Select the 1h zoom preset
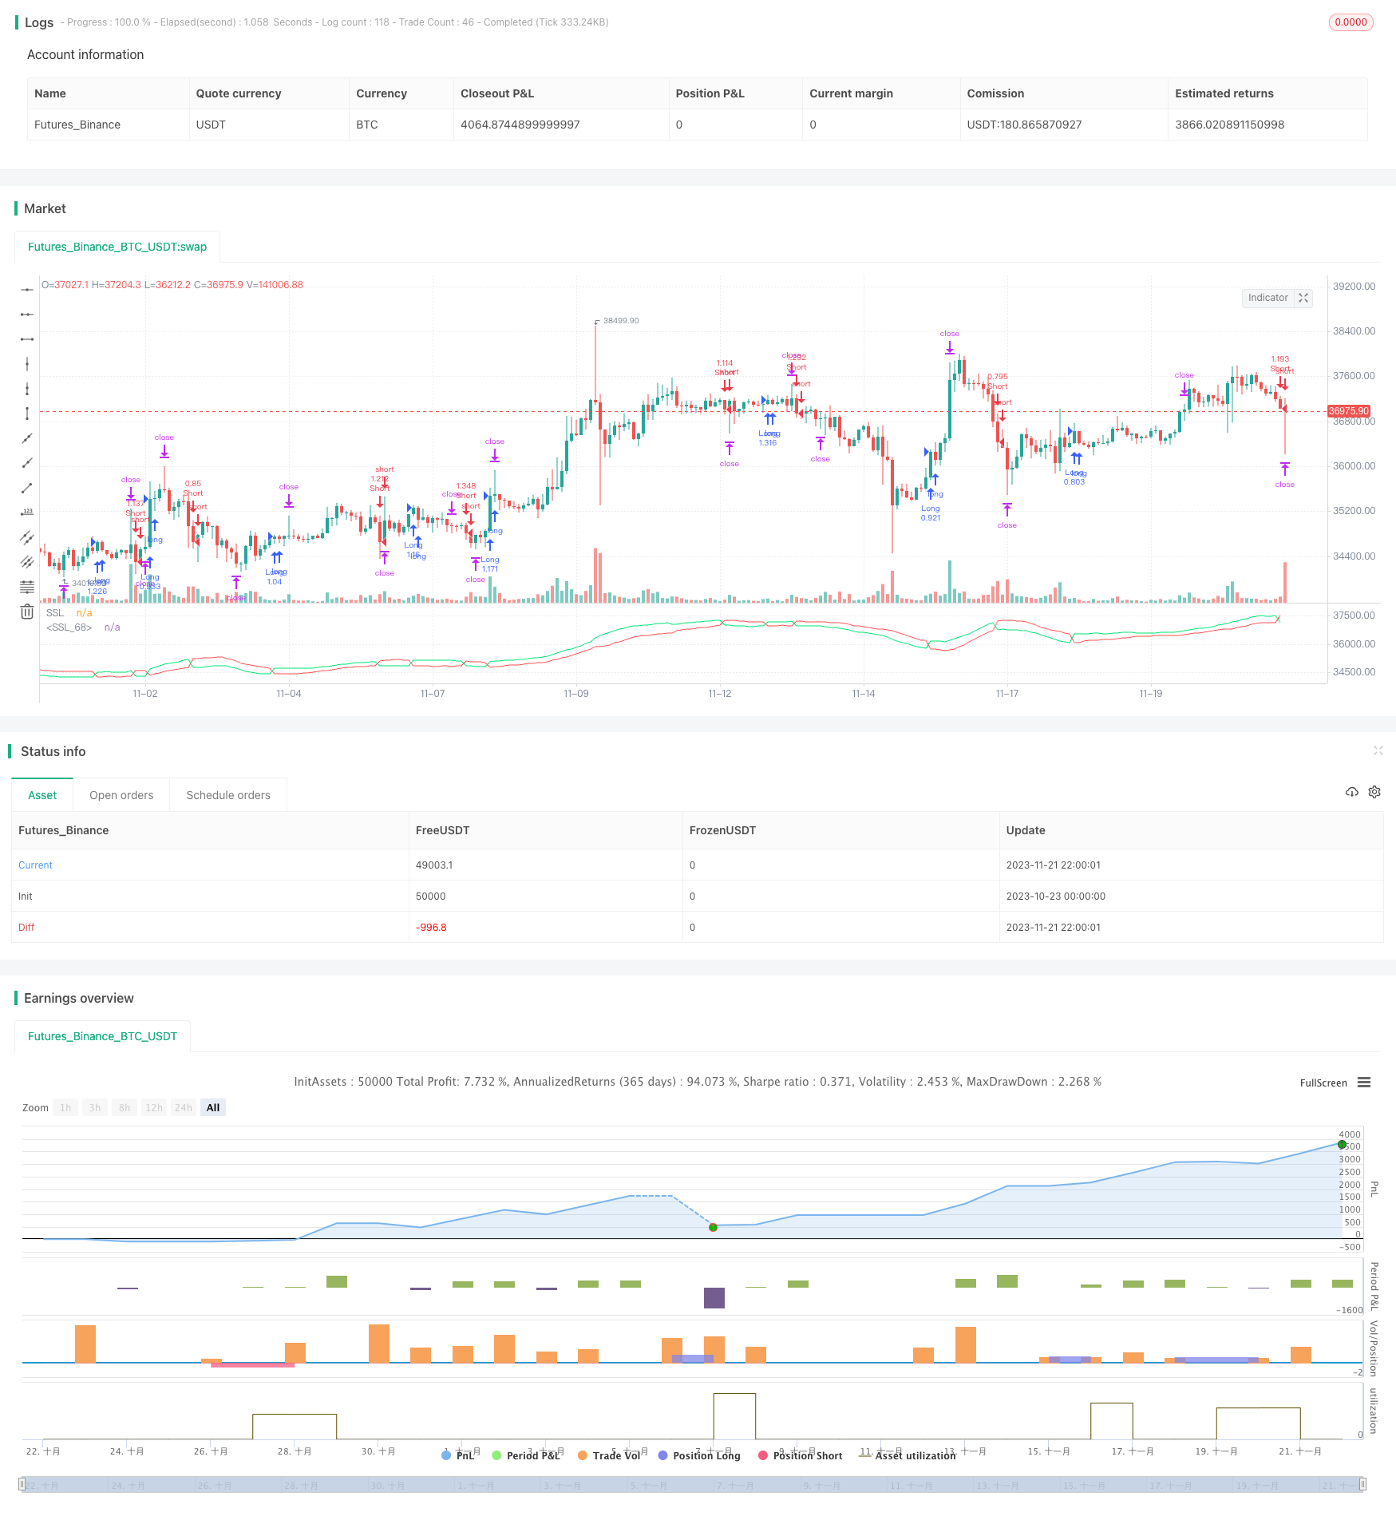Screen dimensions: 1396x1516 (65, 1107)
